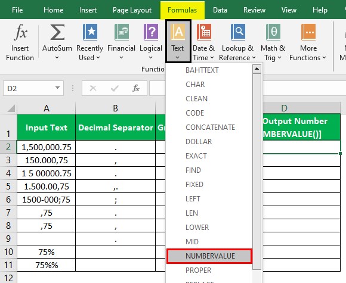Switch to the Page Layout tab
The image size is (346, 283).
[132, 10]
